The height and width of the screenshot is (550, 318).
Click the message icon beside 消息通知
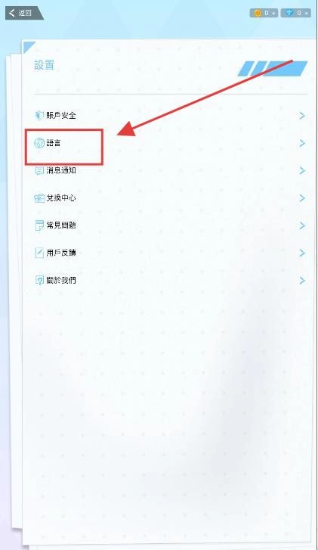39,170
